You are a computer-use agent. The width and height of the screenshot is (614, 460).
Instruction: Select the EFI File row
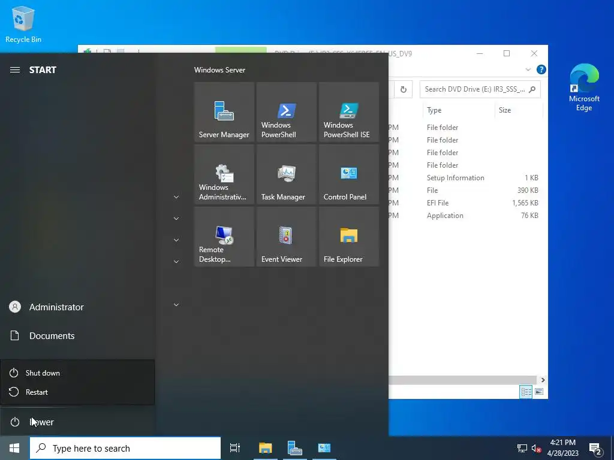click(466, 203)
